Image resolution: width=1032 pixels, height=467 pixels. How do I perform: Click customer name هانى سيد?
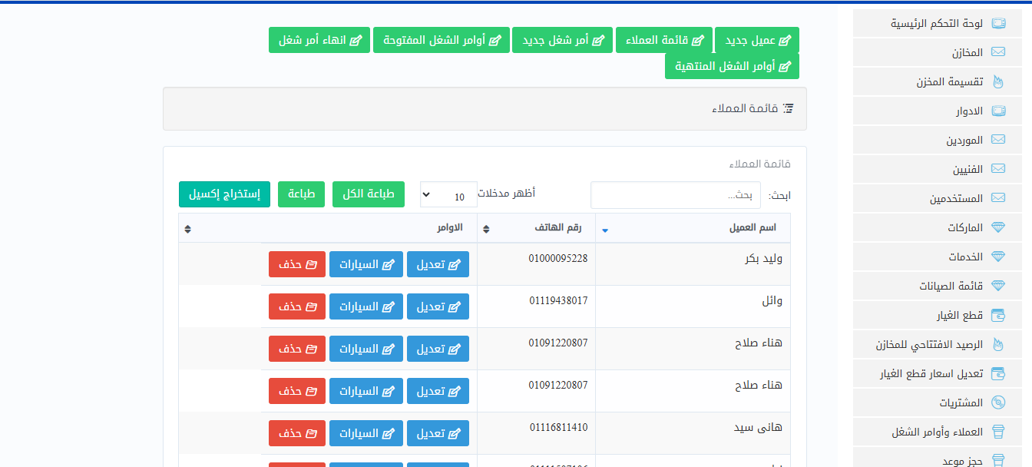coord(758,427)
